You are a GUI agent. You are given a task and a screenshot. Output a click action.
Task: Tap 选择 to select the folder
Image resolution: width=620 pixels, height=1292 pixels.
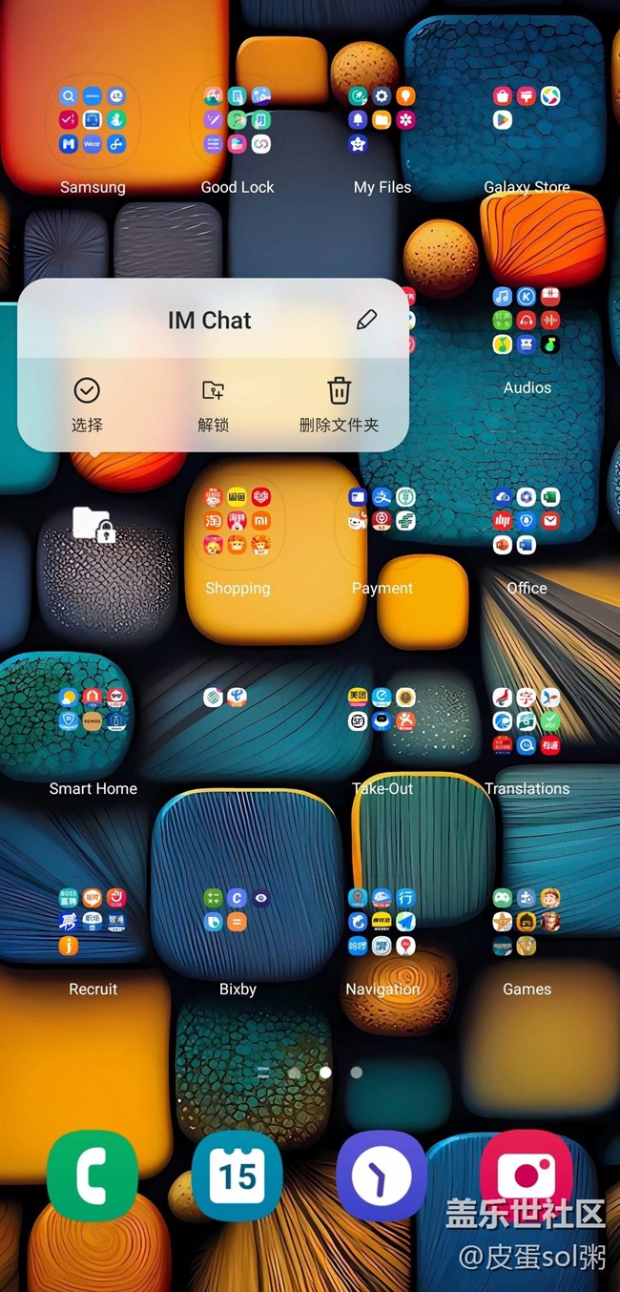point(87,404)
